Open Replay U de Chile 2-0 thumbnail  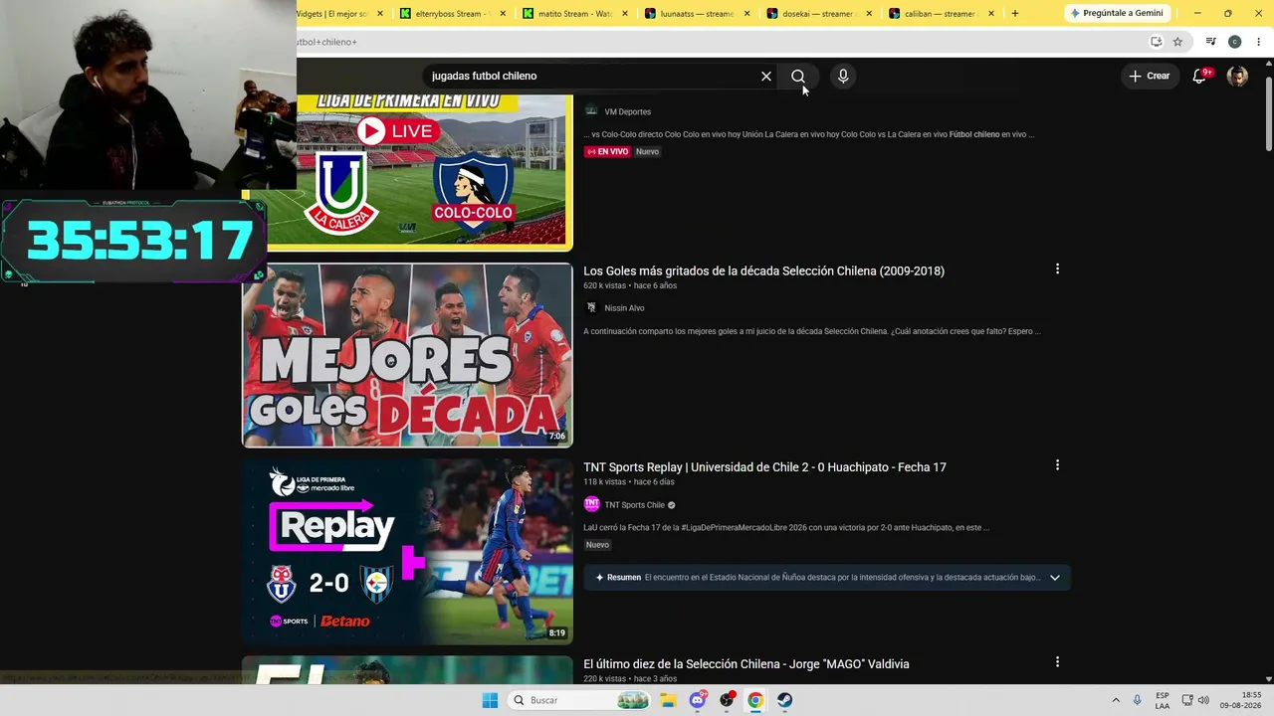point(407,552)
